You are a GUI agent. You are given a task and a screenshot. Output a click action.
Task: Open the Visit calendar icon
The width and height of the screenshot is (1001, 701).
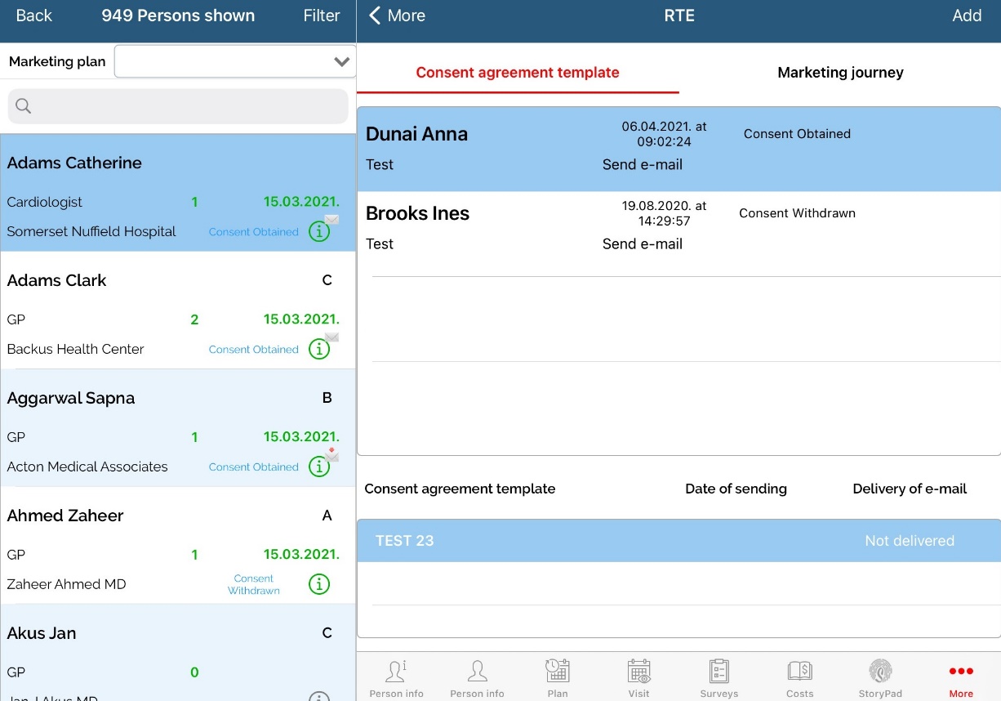[638, 672]
